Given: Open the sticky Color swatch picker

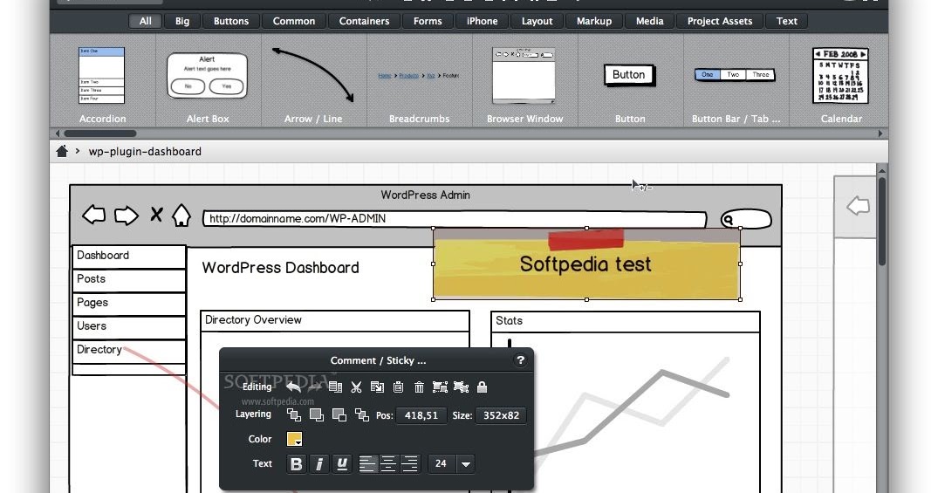Looking at the screenshot, I should pos(294,439).
